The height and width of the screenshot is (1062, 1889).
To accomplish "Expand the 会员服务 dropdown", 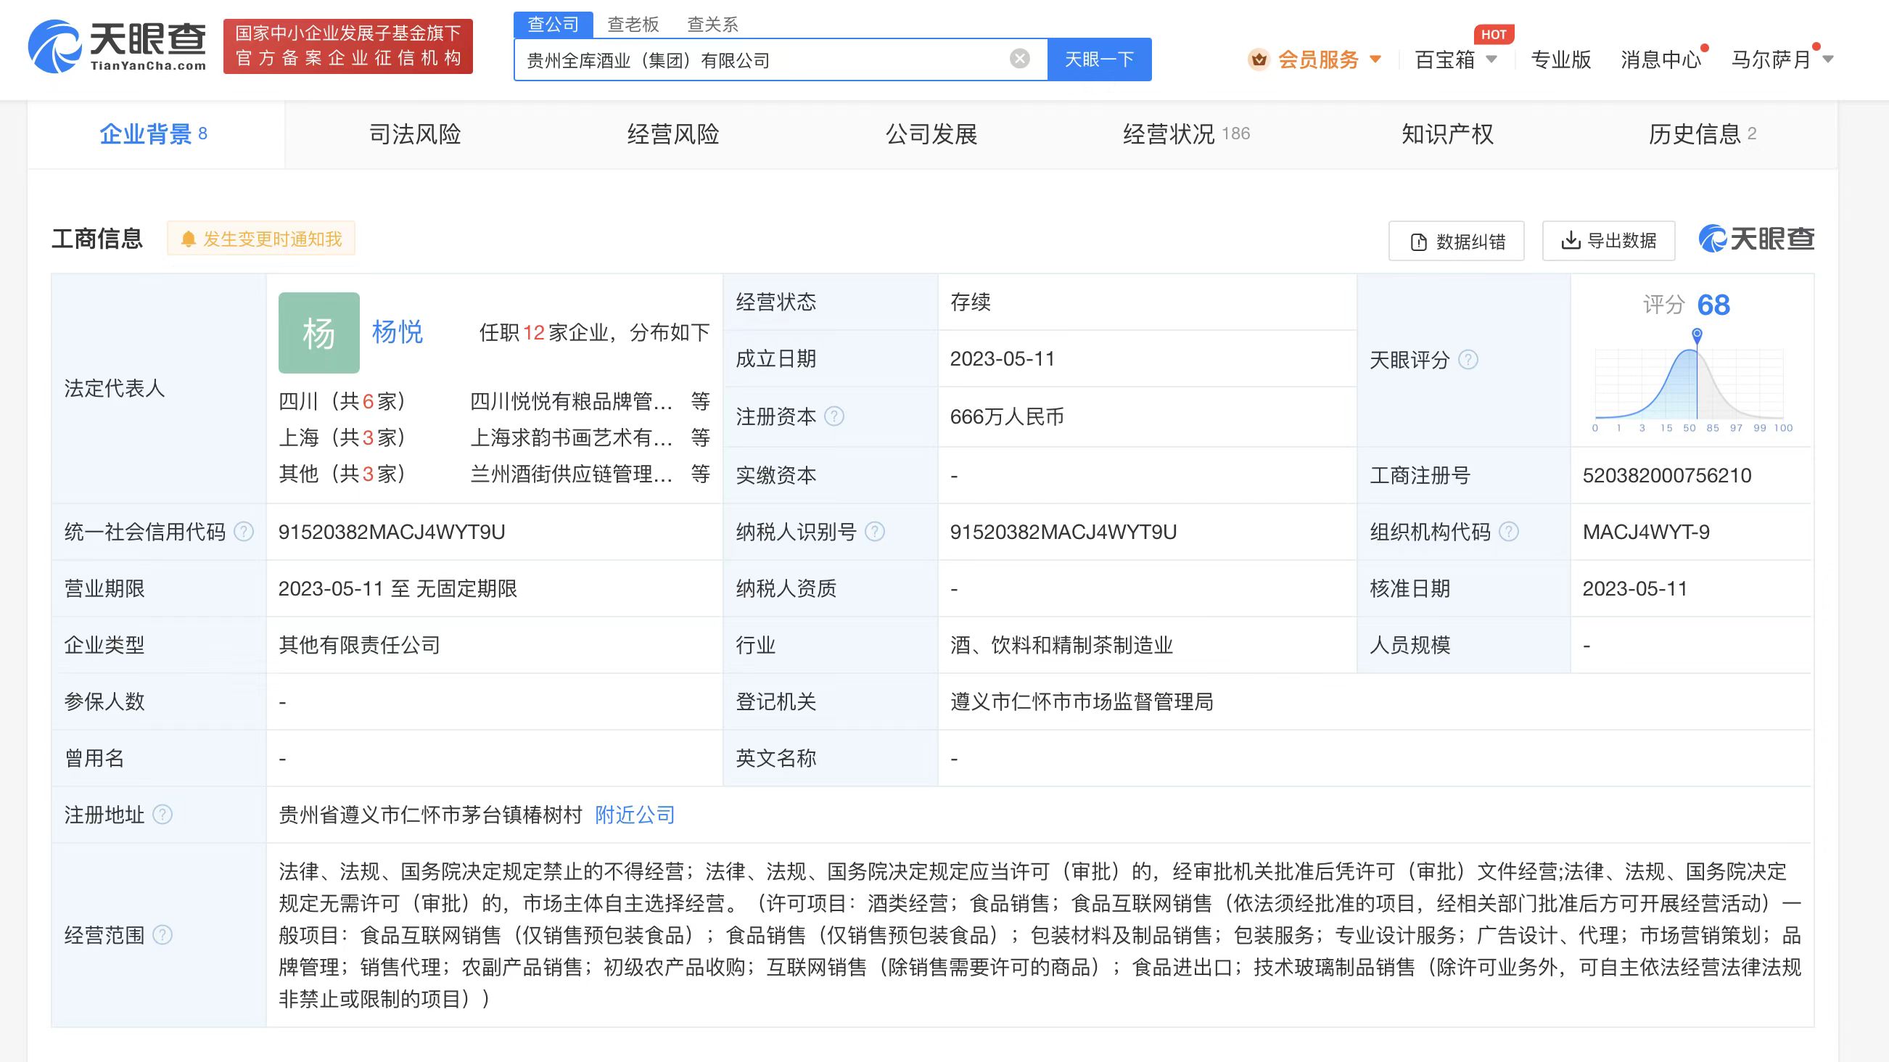I will tap(1375, 59).
